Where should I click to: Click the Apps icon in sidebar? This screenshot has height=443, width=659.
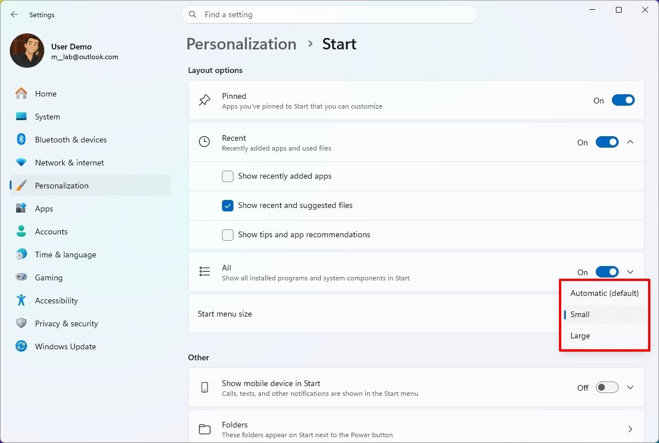[21, 208]
